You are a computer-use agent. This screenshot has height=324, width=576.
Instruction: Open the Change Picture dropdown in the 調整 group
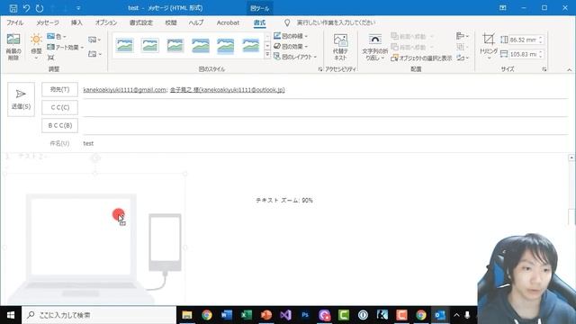point(94,40)
